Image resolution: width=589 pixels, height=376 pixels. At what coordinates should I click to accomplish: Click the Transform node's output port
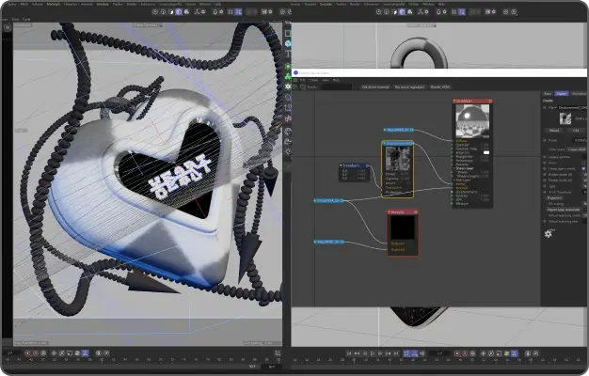(x=368, y=165)
